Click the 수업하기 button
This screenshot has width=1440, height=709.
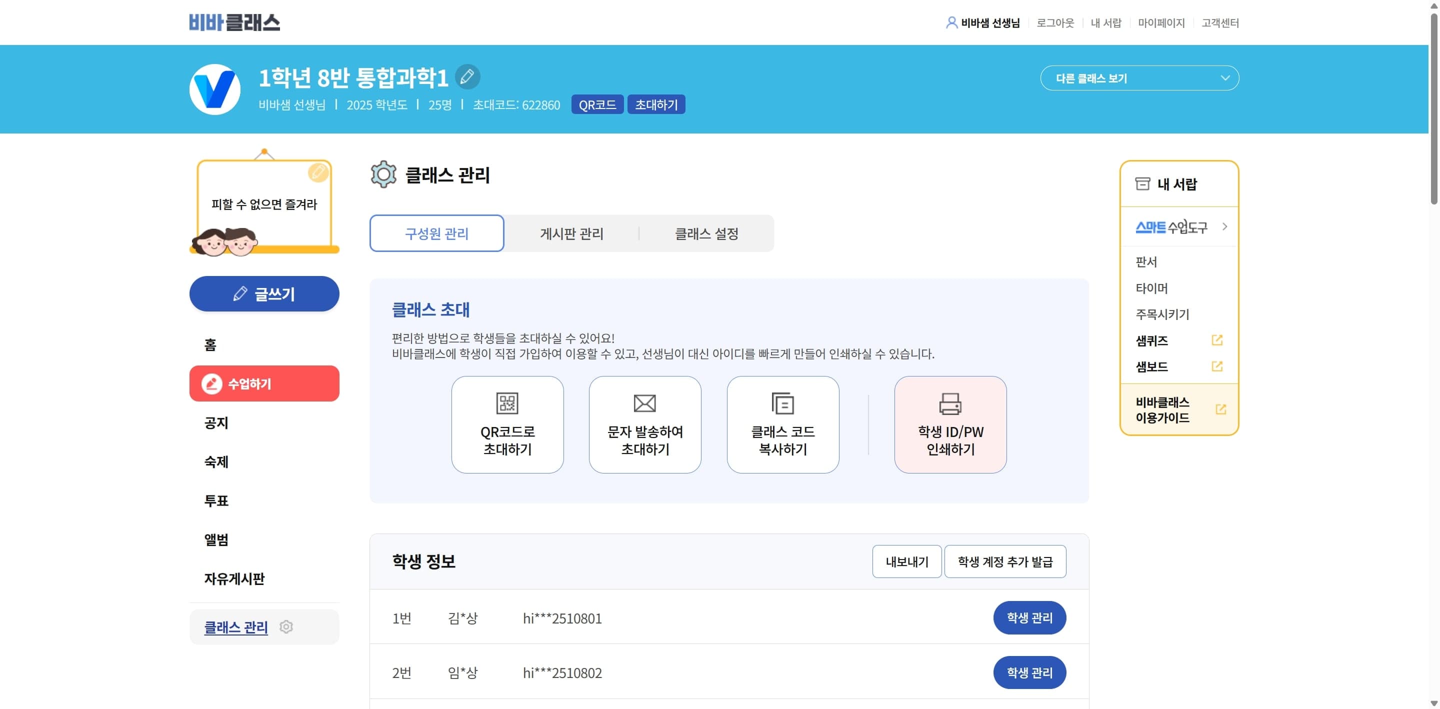[264, 383]
